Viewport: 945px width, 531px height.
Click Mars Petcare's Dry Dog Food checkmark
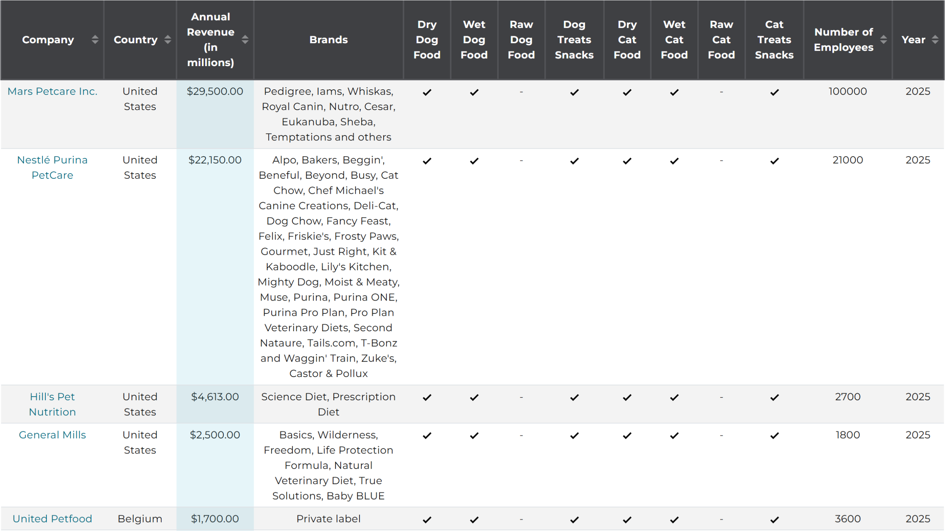427,92
